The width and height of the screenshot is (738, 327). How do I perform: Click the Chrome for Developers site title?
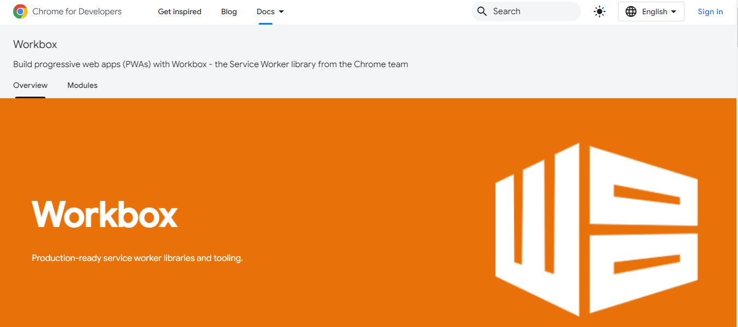(77, 11)
